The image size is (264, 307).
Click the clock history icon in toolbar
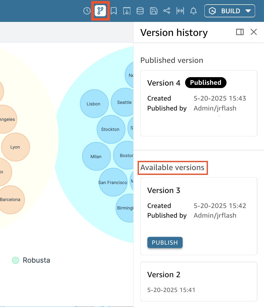[x=87, y=11]
